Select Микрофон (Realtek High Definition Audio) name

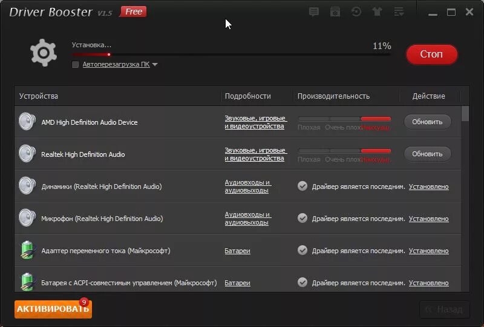pyautogui.click(x=102, y=219)
